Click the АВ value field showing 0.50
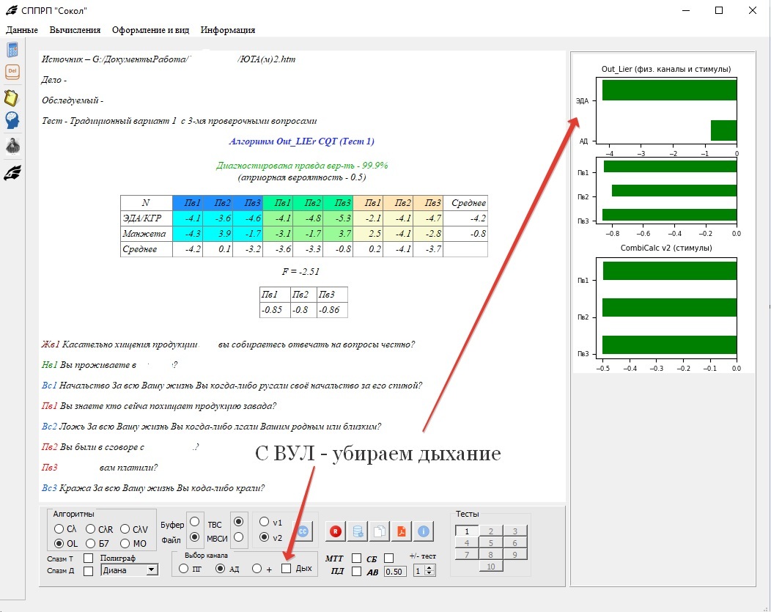Image resolution: width=771 pixels, height=612 pixels. coord(395,571)
